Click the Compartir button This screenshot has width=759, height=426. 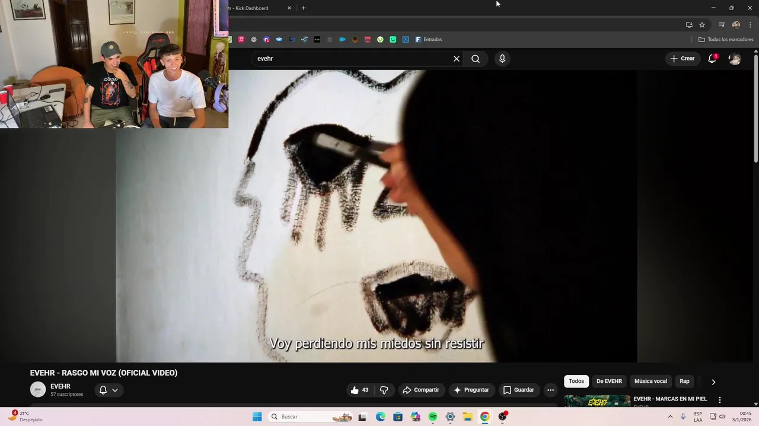[420, 390]
